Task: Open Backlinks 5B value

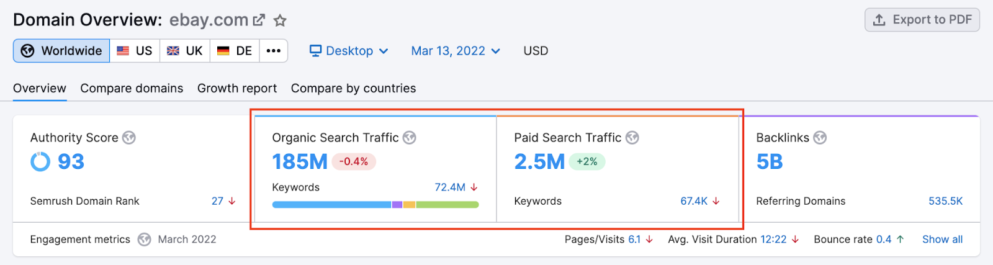Action: [x=770, y=162]
